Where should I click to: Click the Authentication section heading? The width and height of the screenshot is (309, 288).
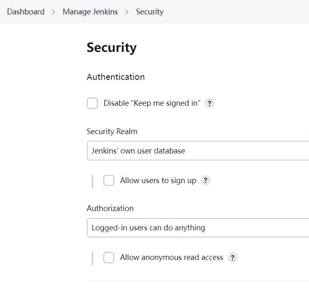(116, 77)
